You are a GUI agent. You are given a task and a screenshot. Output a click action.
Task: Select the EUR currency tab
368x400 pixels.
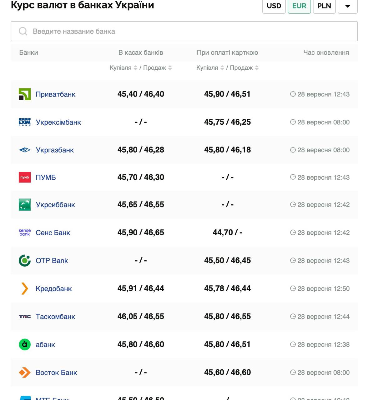[299, 6]
